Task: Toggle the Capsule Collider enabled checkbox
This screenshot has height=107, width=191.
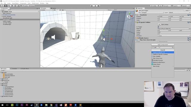Action: tap(139, 22)
